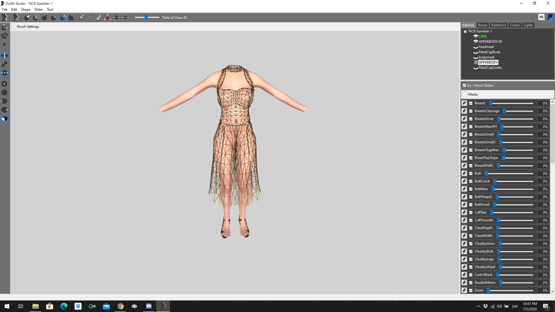This screenshot has height=312, width=555.
Task: Toggle connected-only editing mode
Action: click(5, 64)
